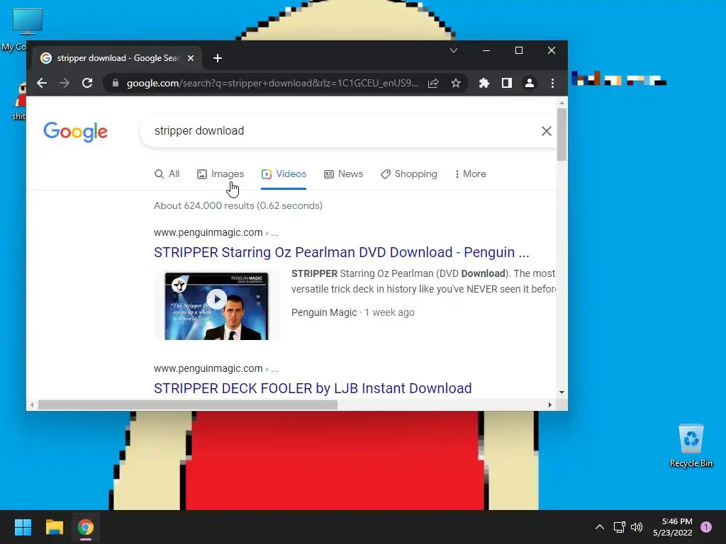Maximize the Chrome window
This screenshot has width=726, height=544.
point(519,50)
